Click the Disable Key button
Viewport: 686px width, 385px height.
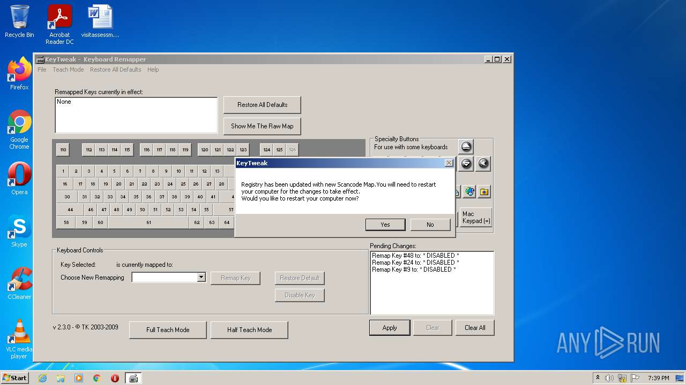point(300,295)
